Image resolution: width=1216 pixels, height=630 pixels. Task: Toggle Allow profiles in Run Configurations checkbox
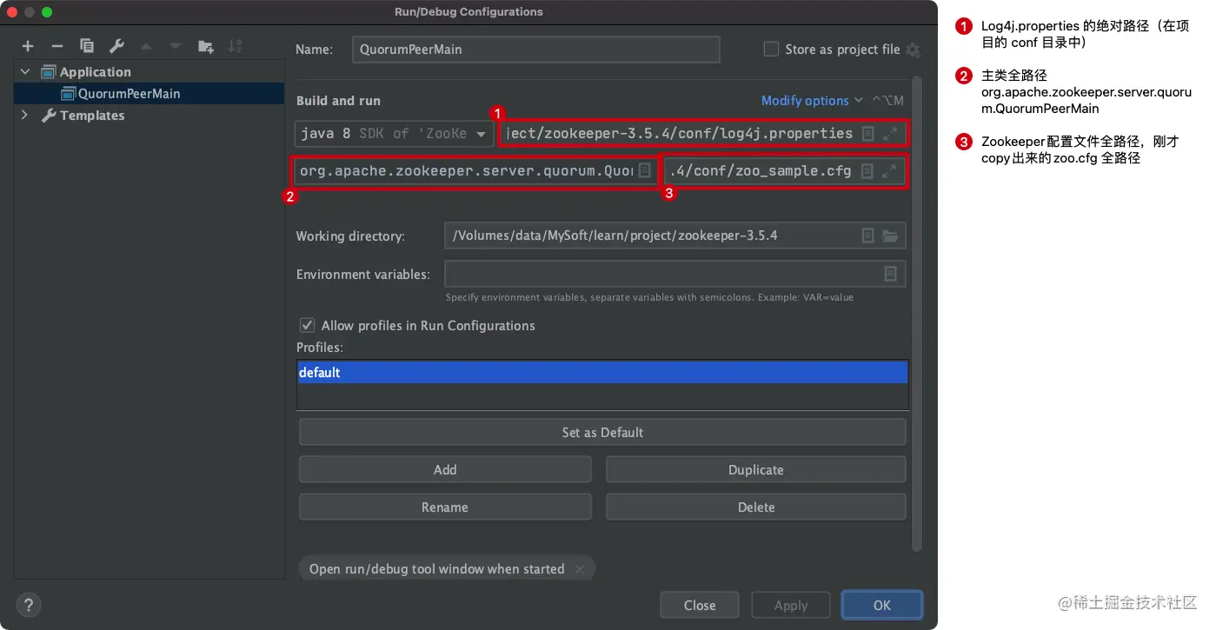pyautogui.click(x=307, y=325)
